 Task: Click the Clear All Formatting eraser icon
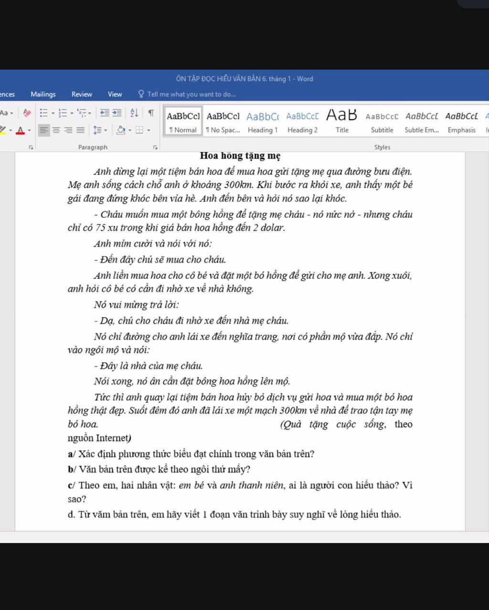coord(27,113)
